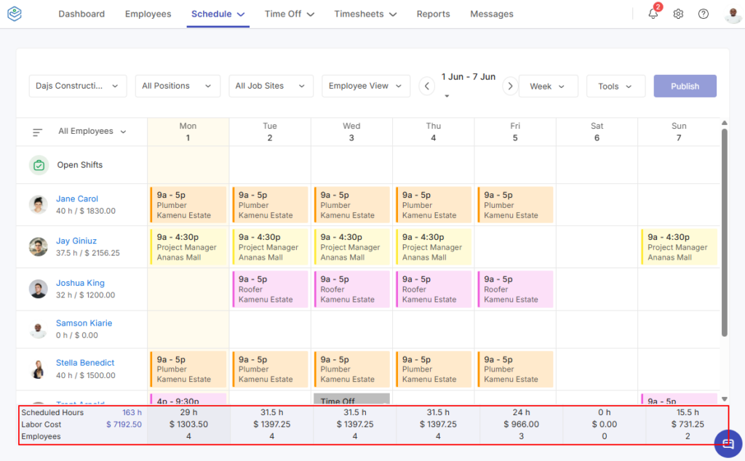Screen dimensions: 745x461
Task: Click Samson Kiarie's avatar
Action: click(38, 329)
